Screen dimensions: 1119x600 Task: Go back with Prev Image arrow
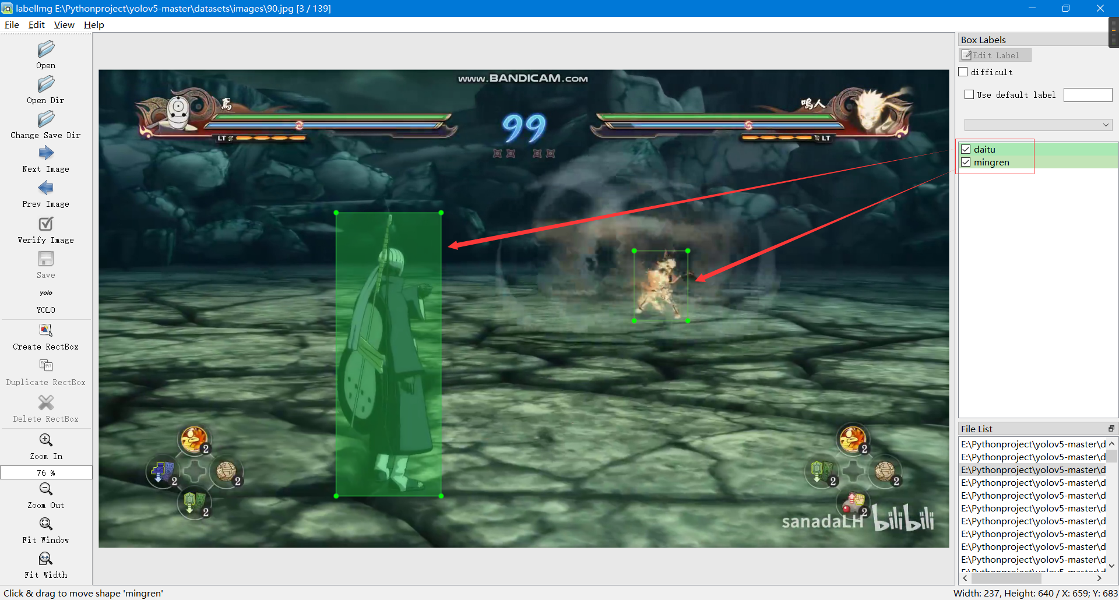point(45,188)
